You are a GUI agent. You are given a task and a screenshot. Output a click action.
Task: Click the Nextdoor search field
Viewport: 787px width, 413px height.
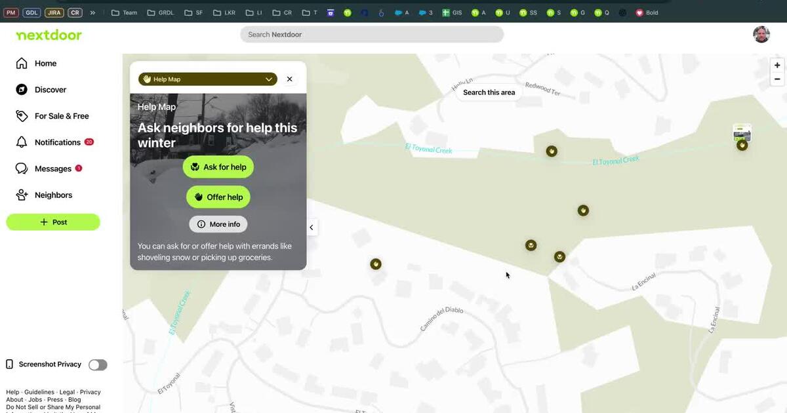point(371,35)
